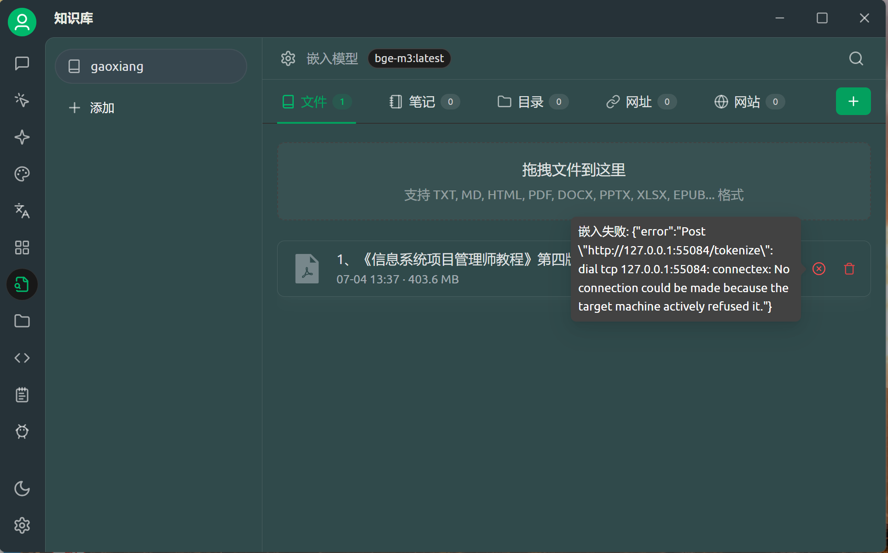Click the 知识库 window title
888x553 pixels.
tap(74, 18)
